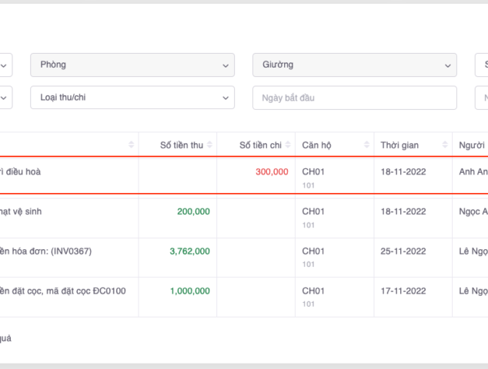The width and height of the screenshot is (488, 369).
Task: Click sort icon in Số tiền thu header
Action: [x=210, y=145]
